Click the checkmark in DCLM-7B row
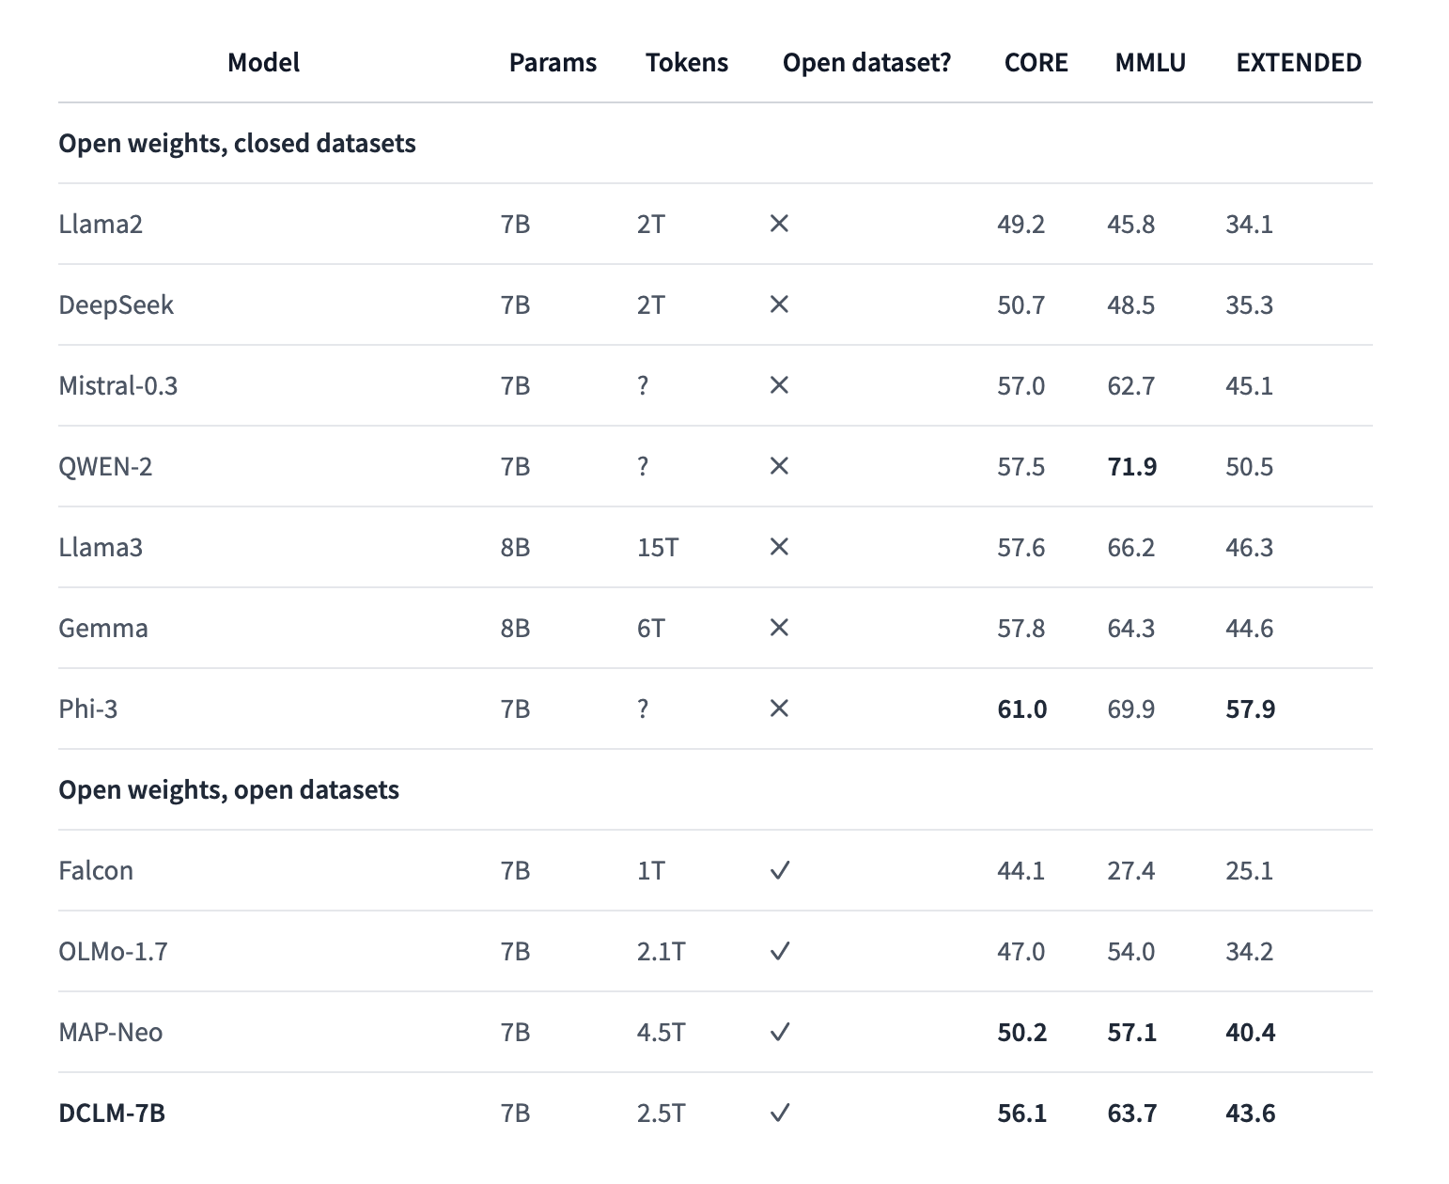 pyautogui.click(x=779, y=1113)
